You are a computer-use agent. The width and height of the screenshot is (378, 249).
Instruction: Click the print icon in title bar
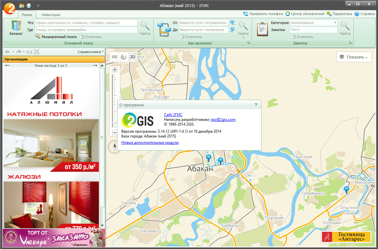(29, 5)
